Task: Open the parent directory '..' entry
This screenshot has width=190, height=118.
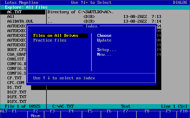Action: click(x=50, y=22)
